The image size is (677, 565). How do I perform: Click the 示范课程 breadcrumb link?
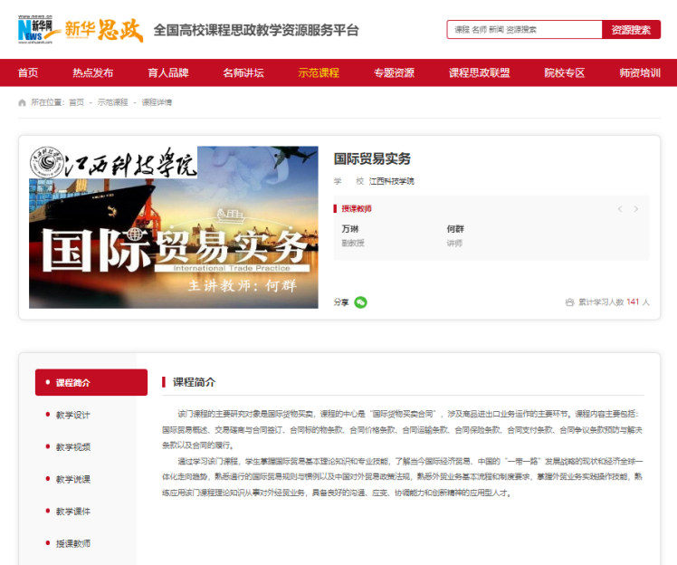point(112,102)
